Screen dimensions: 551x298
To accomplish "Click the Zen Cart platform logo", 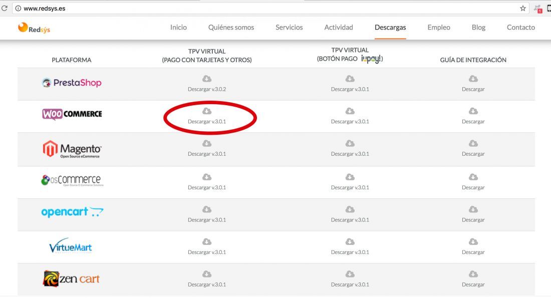I will pyautogui.click(x=71, y=278).
